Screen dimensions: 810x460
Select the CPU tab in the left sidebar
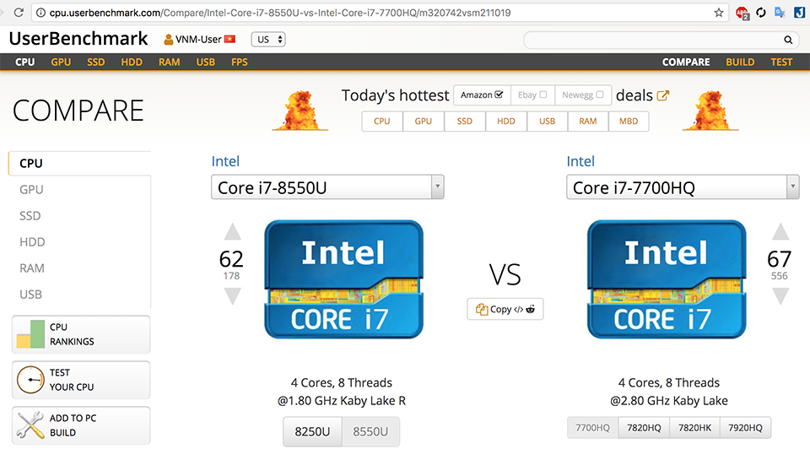(79, 164)
